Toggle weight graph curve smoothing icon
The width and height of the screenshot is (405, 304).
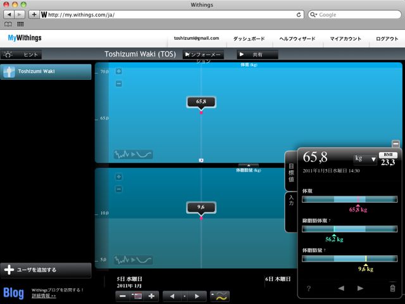tap(134, 155)
